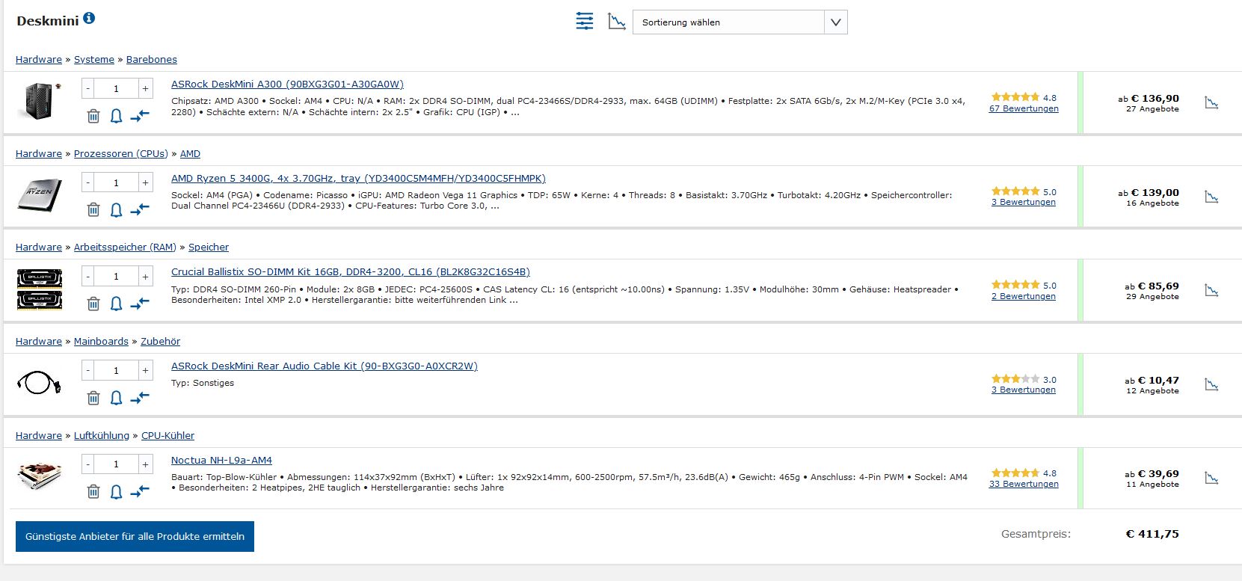Viewport: 1242px width, 581px height.
Task: Delete the ASRock DeskMini A300 item
Action: coord(93,116)
